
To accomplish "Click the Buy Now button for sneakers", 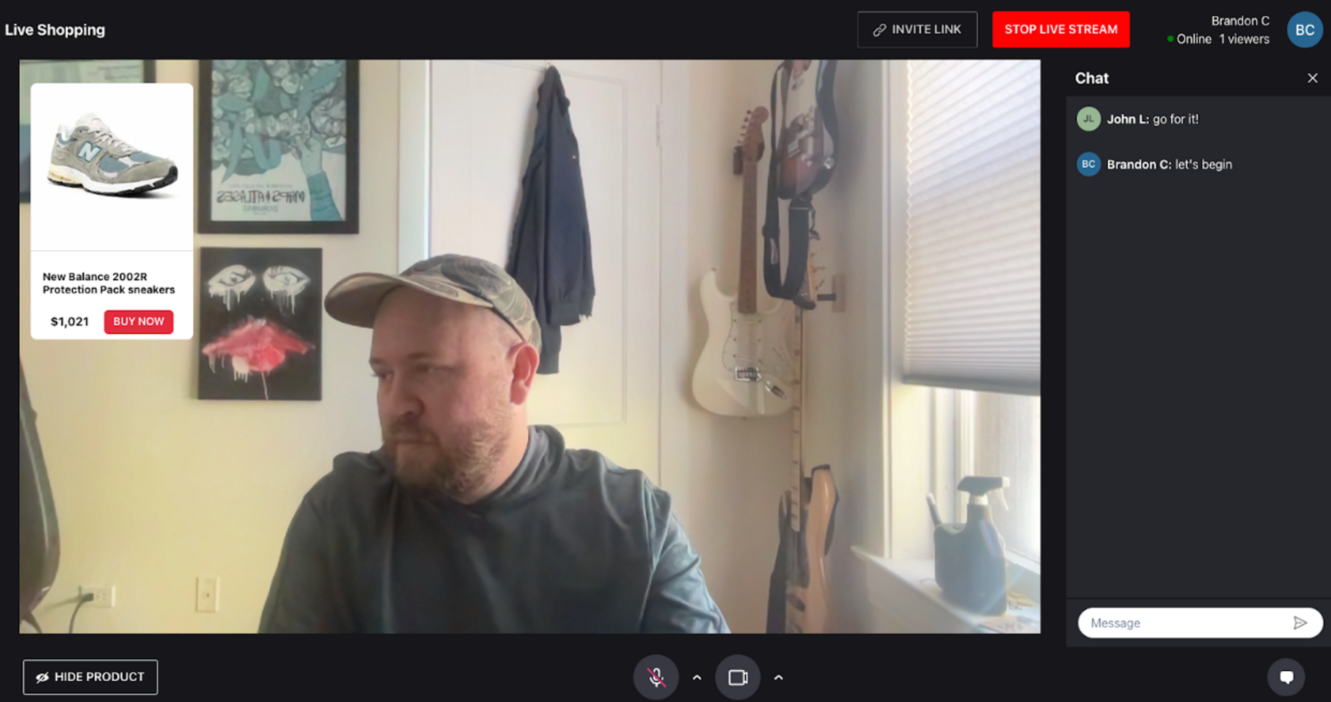I will pyautogui.click(x=139, y=321).
